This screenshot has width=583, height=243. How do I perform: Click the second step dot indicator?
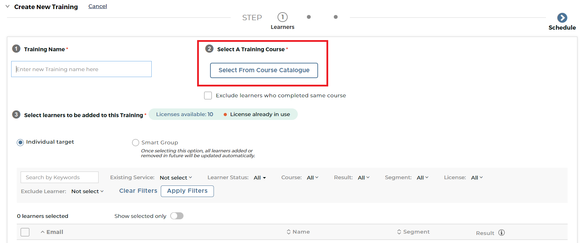pyautogui.click(x=309, y=16)
